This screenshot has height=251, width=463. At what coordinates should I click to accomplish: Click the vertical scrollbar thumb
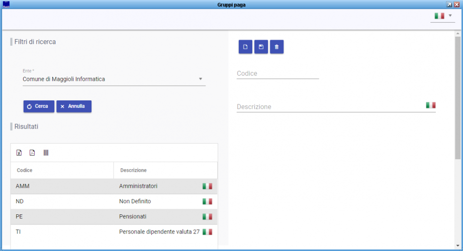[x=457, y=98]
